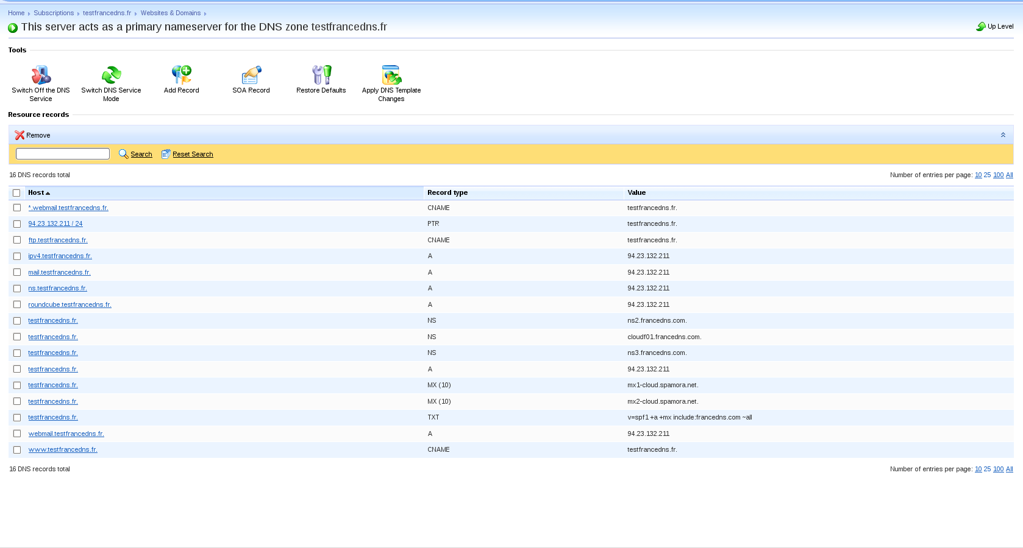Screen dimensions: 1023x548
Task: Click the Up Level arrow icon
Action: 980,26
